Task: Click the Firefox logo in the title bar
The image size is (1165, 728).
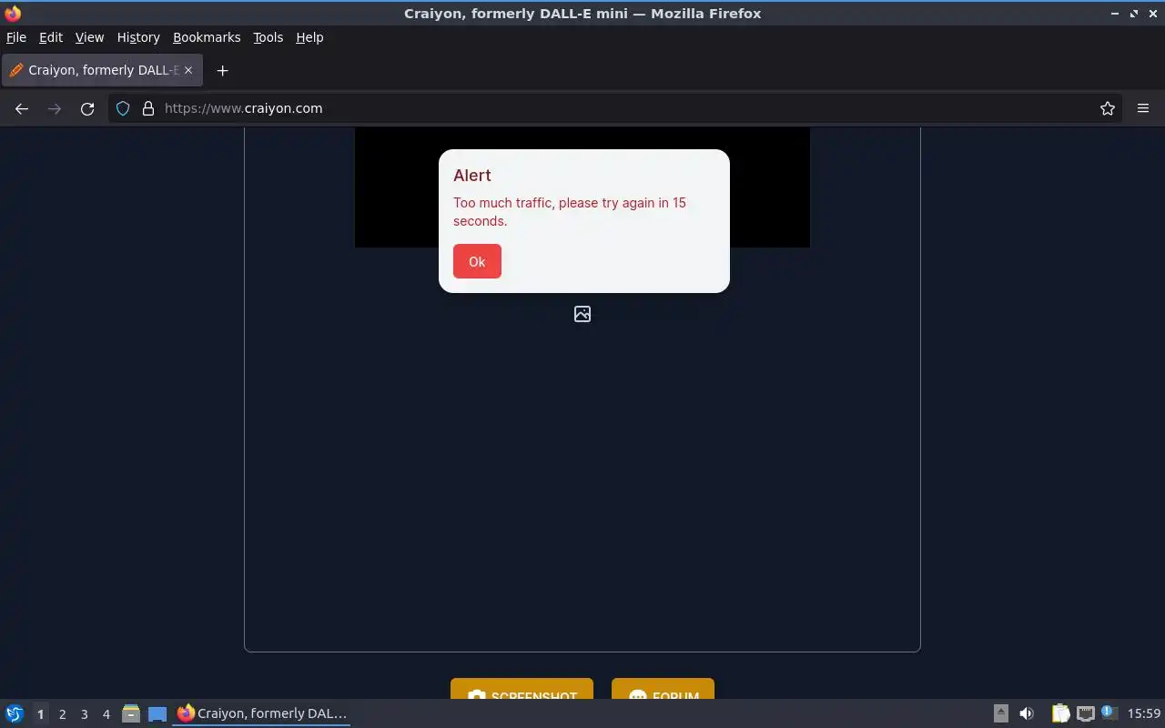Action: (x=13, y=14)
